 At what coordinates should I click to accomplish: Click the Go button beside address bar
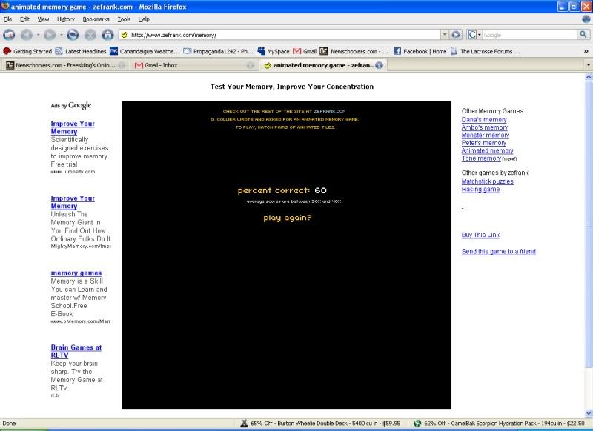[456, 35]
